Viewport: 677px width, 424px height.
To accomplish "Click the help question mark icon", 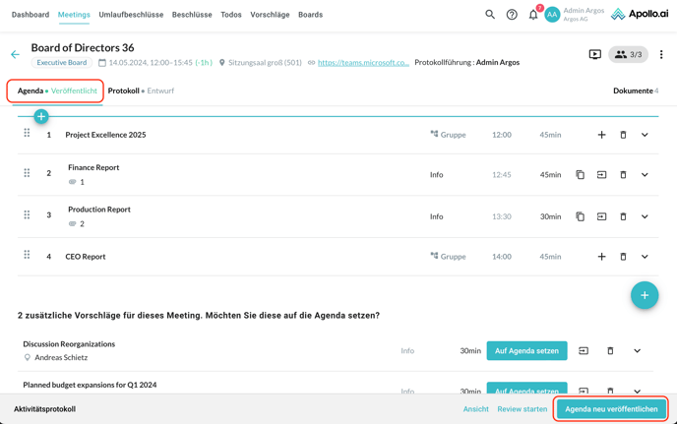I will (x=512, y=15).
